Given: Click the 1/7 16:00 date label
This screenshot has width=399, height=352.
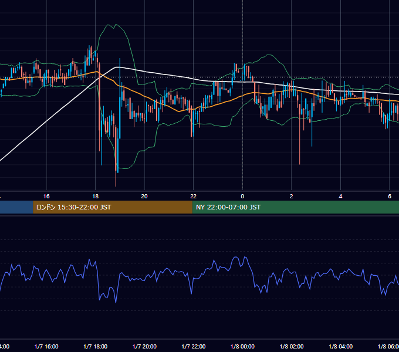Looking at the screenshot, I should coord(46,347).
